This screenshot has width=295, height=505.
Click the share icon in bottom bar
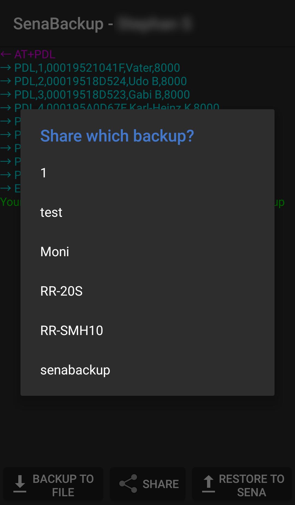tap(128, 484)
